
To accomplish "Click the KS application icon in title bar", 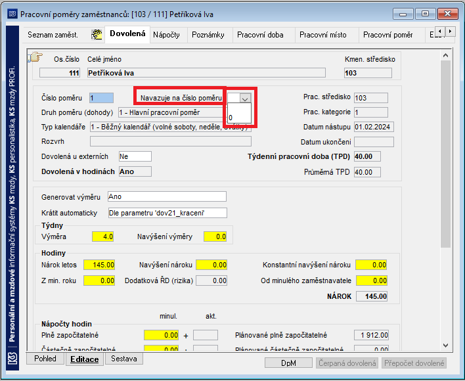I will coord(12,14).
